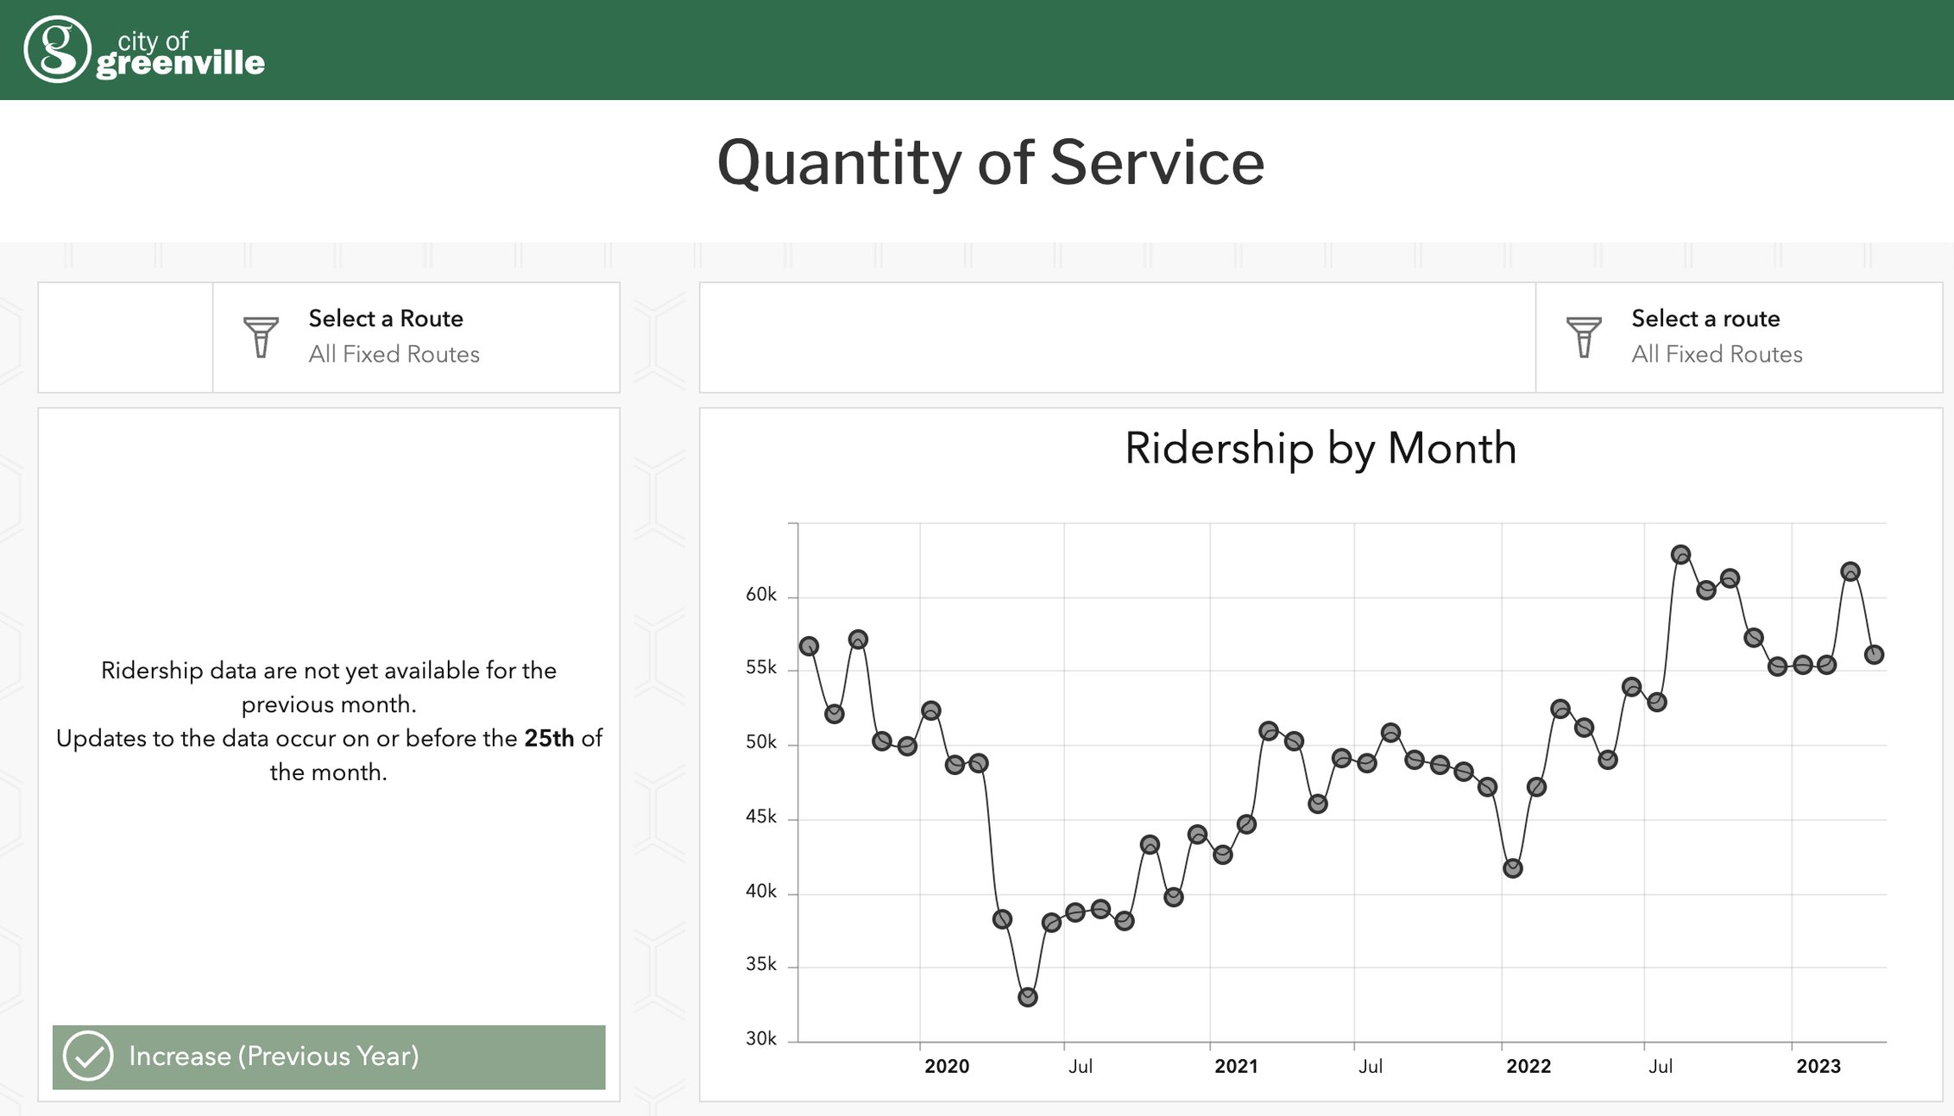The height and width of the screenshot is (1116, 1954).
Task: Click the 2021 label on the chart's x-axis
Action: point(1236,1066)
